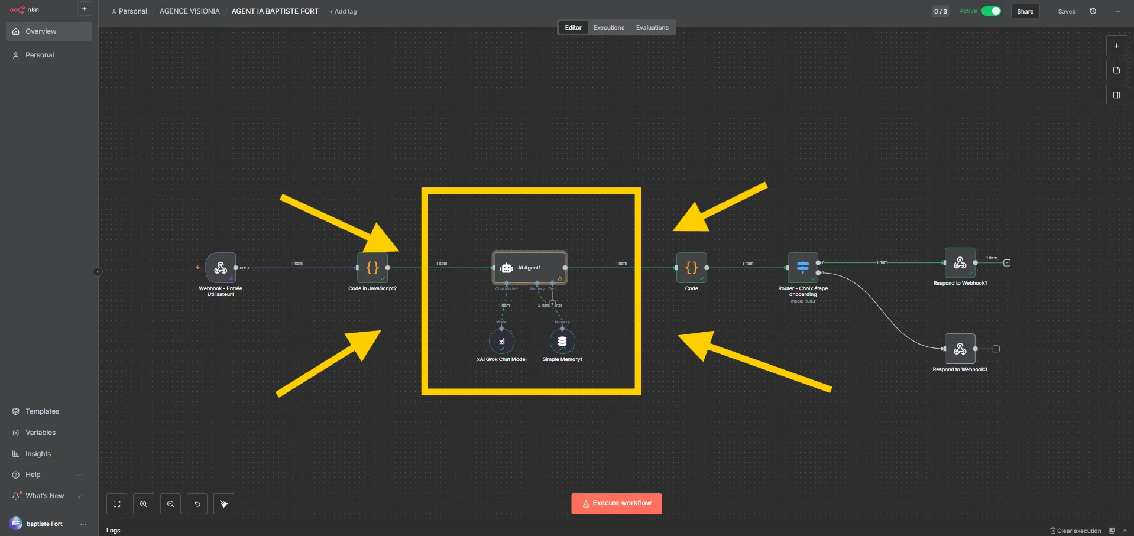The image size is (1134, 536).
Task: Add node after Respond to Webhook3
Action: pos(996,349)
